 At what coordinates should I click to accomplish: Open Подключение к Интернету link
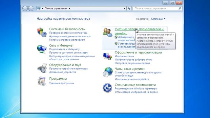64,49
